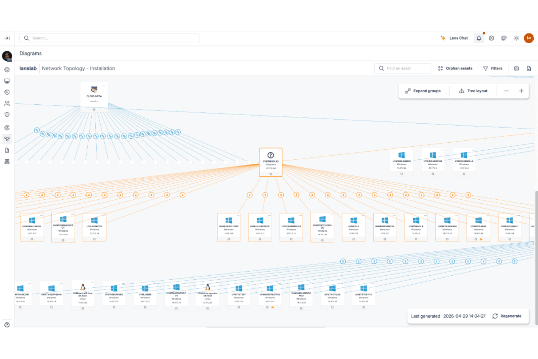This screenshot has height=359, width=538.
Task: Open more options on central question-mark node
Action: coord(280,150)
